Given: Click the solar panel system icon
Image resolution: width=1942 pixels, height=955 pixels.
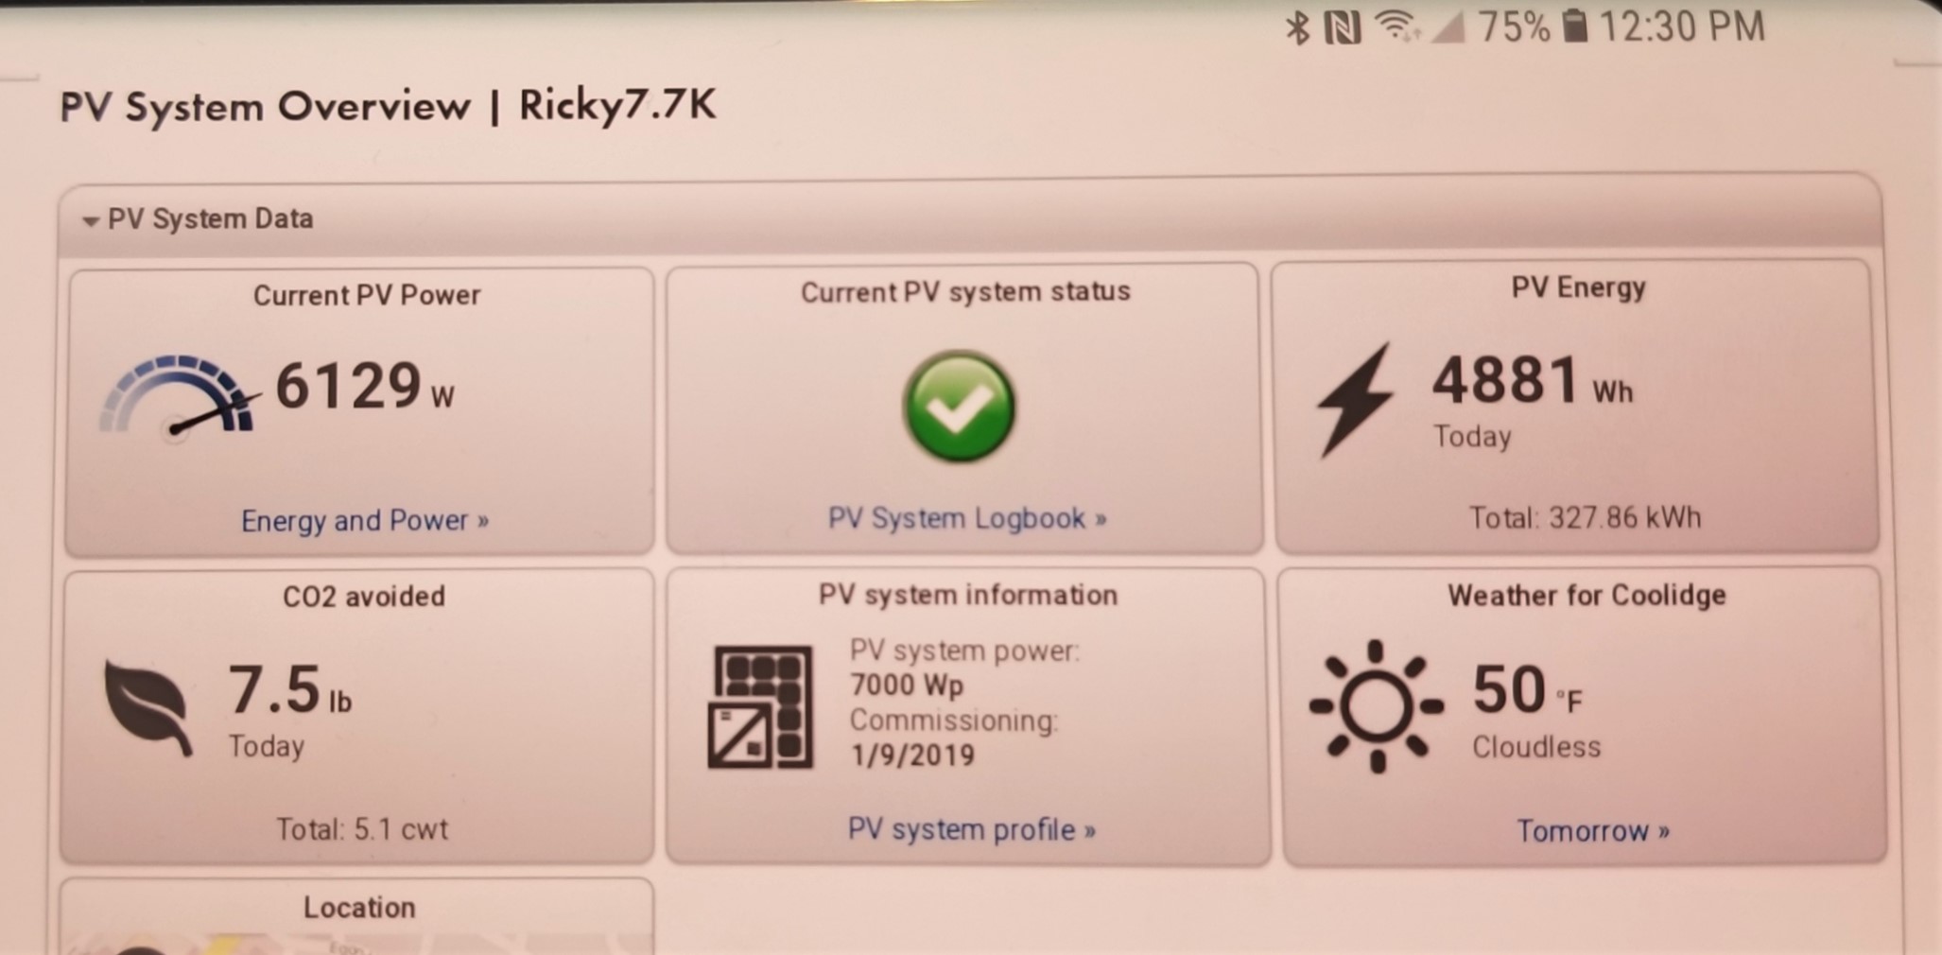Looking at the screenshot, I should pos(760,706).
